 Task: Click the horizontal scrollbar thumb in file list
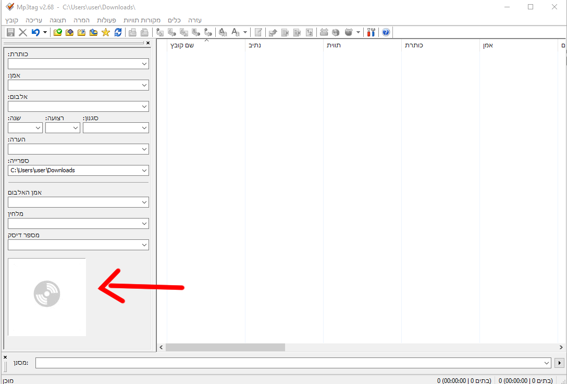coord(225,347)
